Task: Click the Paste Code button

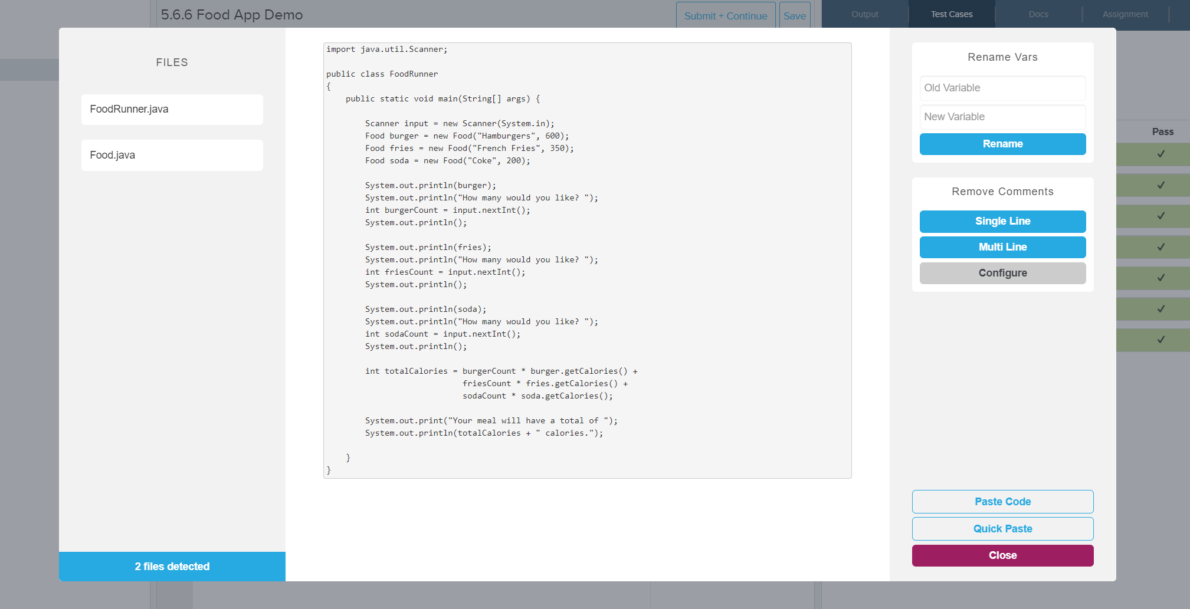Action: pos(1002,502)
